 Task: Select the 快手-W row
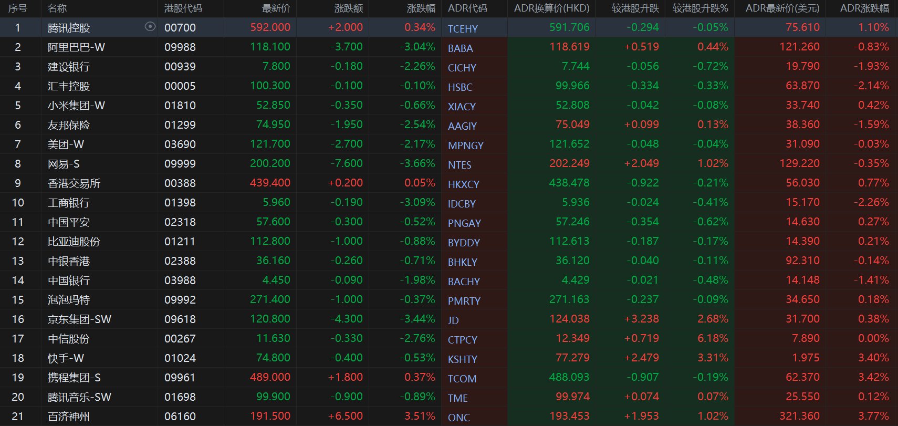(x=66, y=358)
